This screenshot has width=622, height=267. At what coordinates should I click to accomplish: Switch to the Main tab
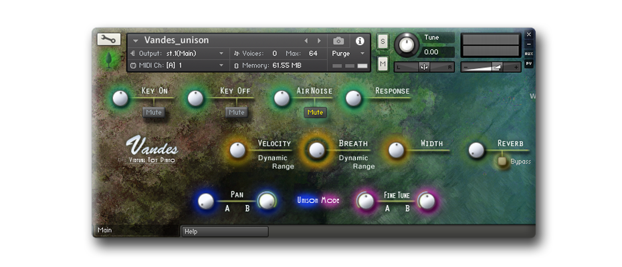[136, 230]
